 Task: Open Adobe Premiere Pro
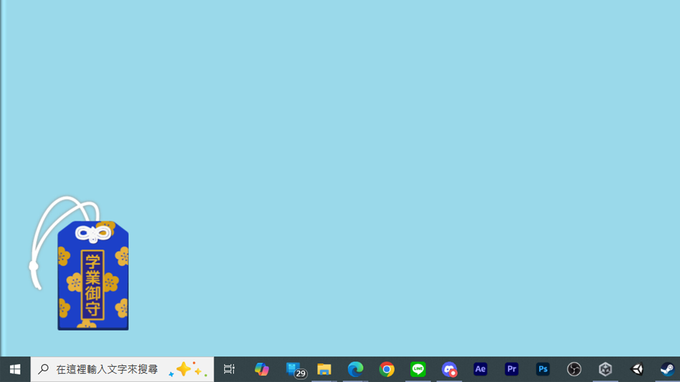pyautogui.click(x=511, y=369)
